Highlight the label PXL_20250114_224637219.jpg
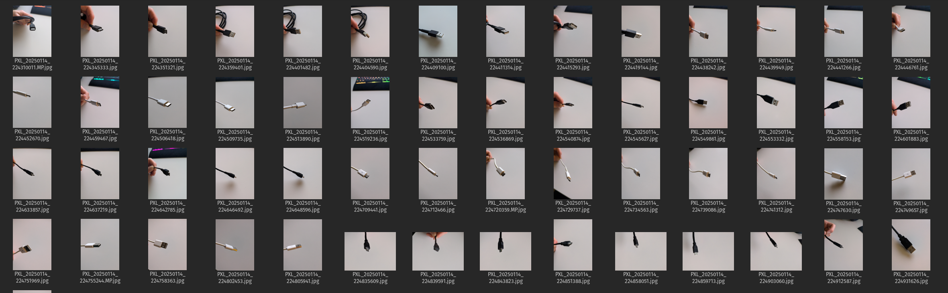 (x=100, y=206)
